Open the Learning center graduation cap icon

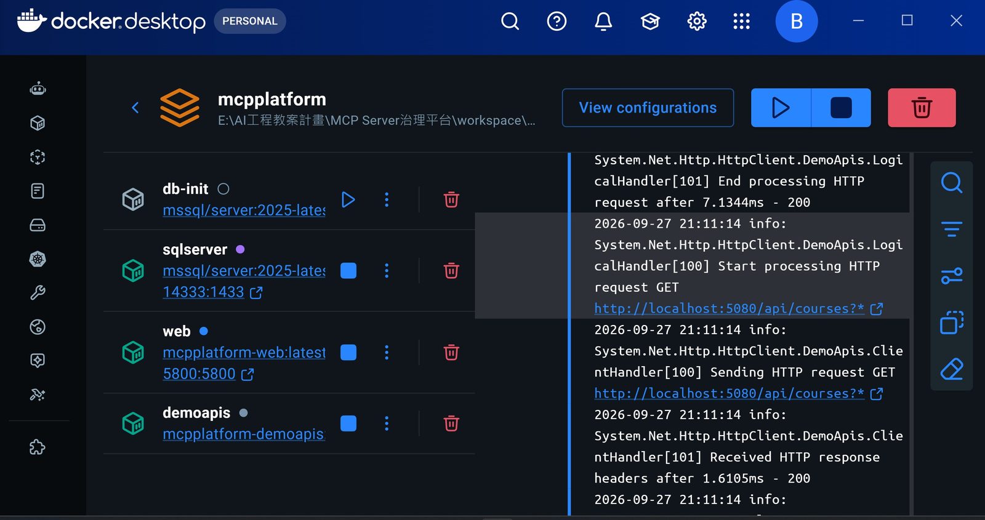pyautogui.click(x=650, y=22)
